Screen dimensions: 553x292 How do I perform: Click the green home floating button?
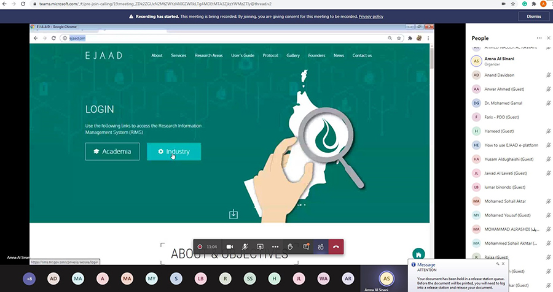418,255
